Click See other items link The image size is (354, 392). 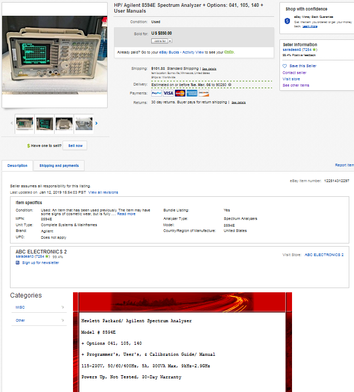point(296,85)
